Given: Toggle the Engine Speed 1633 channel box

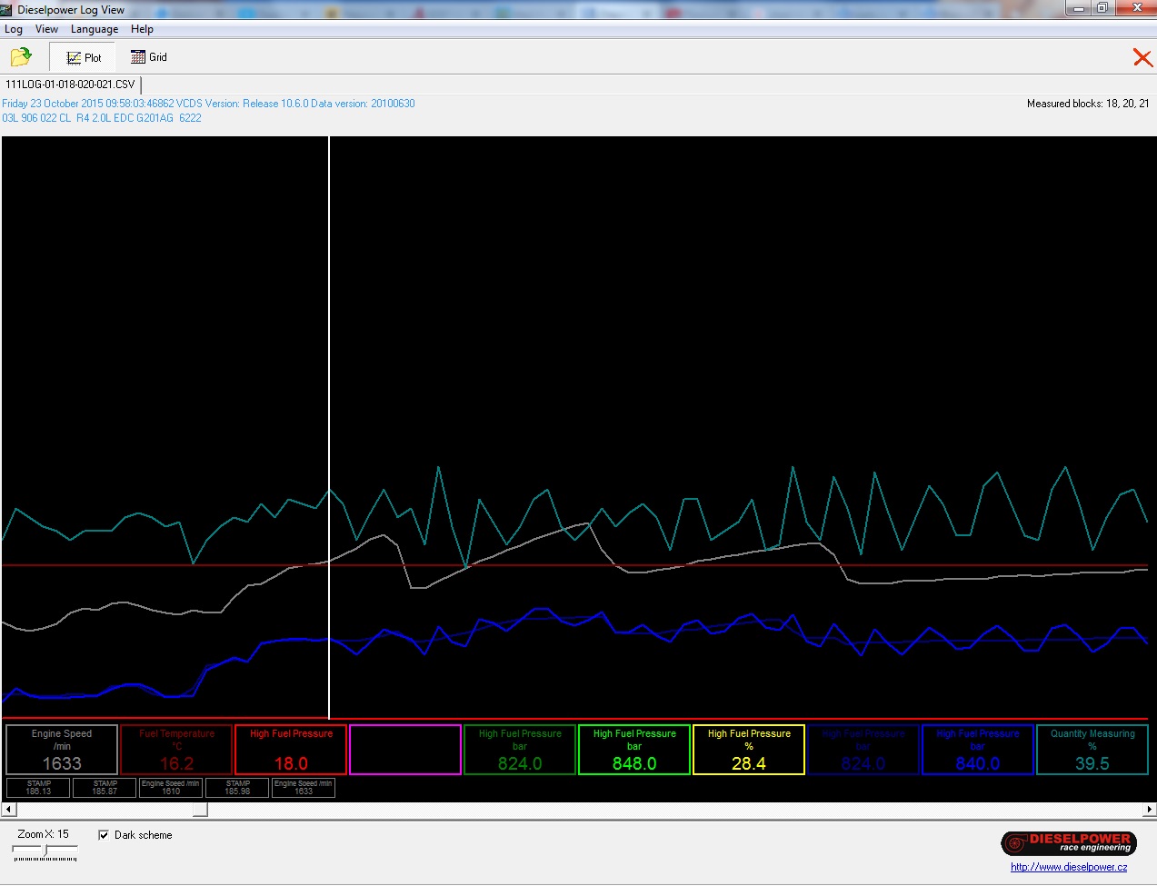Looking at the screenshot, I should [x=62, y=750].
